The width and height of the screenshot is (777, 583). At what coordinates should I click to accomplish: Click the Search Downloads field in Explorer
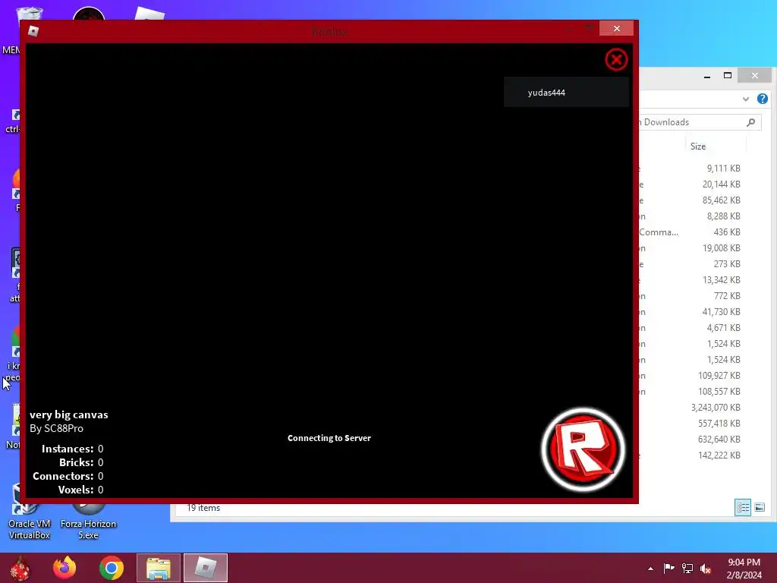tap(700, 122)
